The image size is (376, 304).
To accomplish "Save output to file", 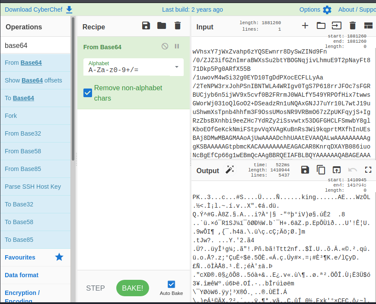I will pyautogui.click(x=305, y=170).
